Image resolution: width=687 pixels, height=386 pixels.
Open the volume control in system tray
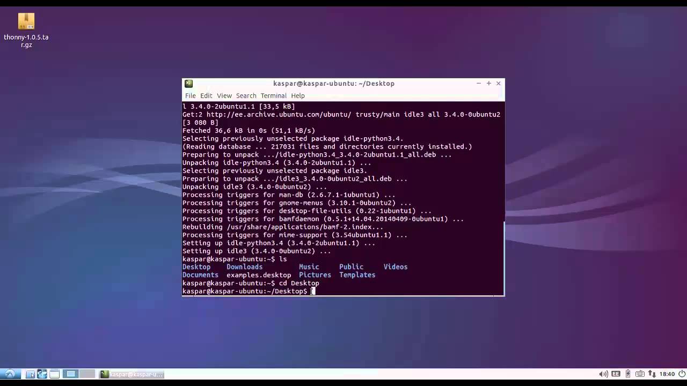tap(603, 374)
